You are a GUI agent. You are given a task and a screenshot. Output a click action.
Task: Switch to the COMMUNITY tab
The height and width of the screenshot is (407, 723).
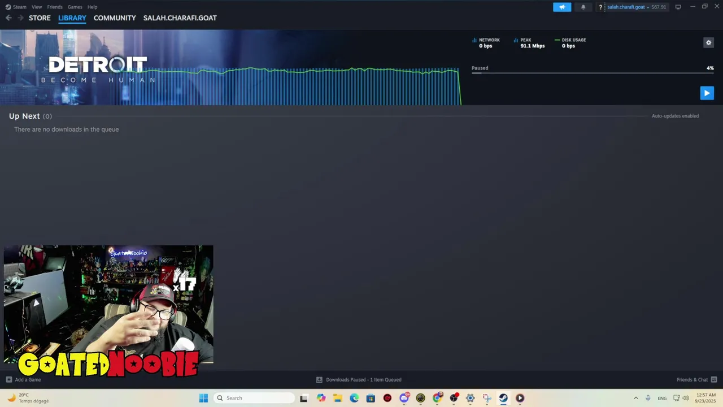[x=115, y=18]
